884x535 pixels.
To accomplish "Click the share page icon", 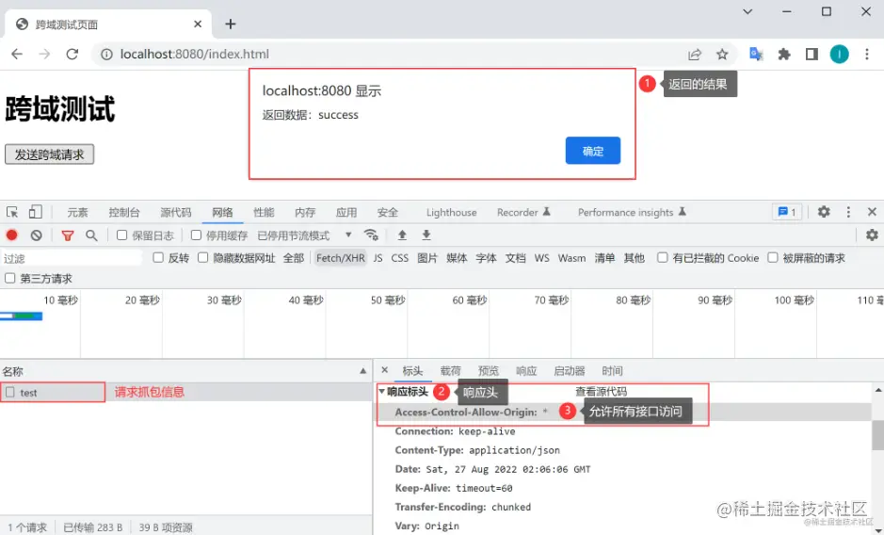I will 695,55.
